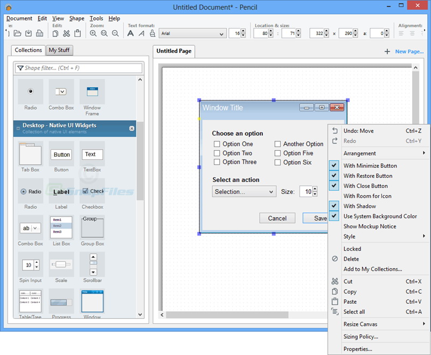Image resolution: width=431 pixels, height=355 pixels.
Task: Increase the width 322 spinner
Action: (326, 31)
